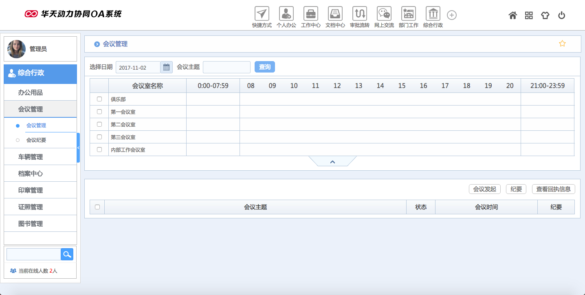Click the 会议发起 button

coord(484,189)
